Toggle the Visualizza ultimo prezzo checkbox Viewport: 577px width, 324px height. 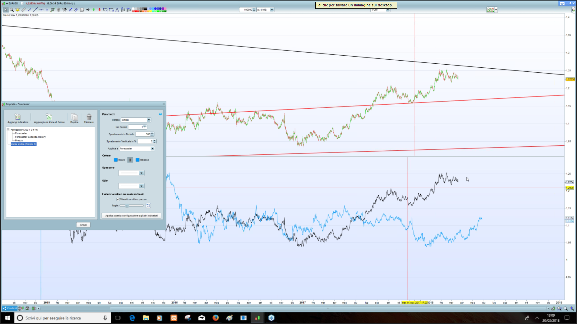pyautogui.click(x=118, y=199)
